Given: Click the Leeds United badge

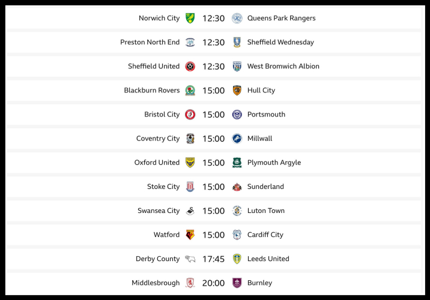Looking at the screenshot, I should click(x=237, y=259).
